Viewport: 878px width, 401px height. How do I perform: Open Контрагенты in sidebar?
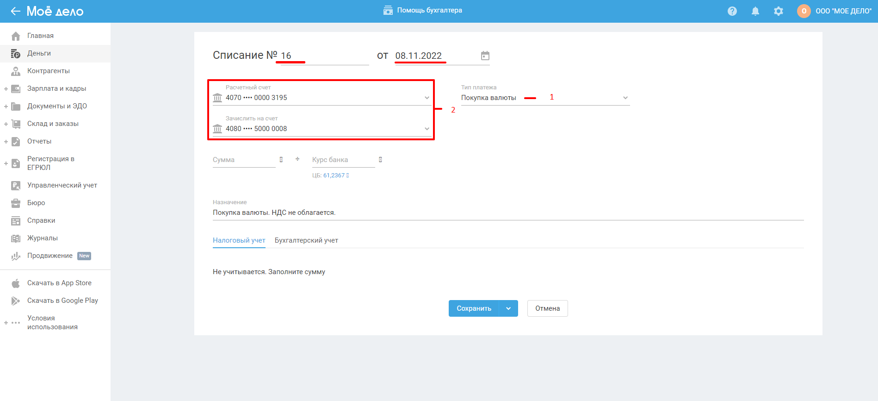pos(49,71)
